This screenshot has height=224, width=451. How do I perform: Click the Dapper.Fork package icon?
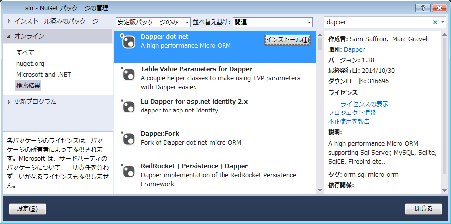pos(128,139)
